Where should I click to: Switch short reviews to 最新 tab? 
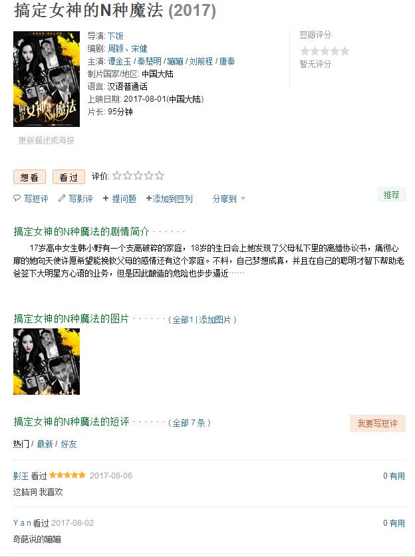(45, 444)
